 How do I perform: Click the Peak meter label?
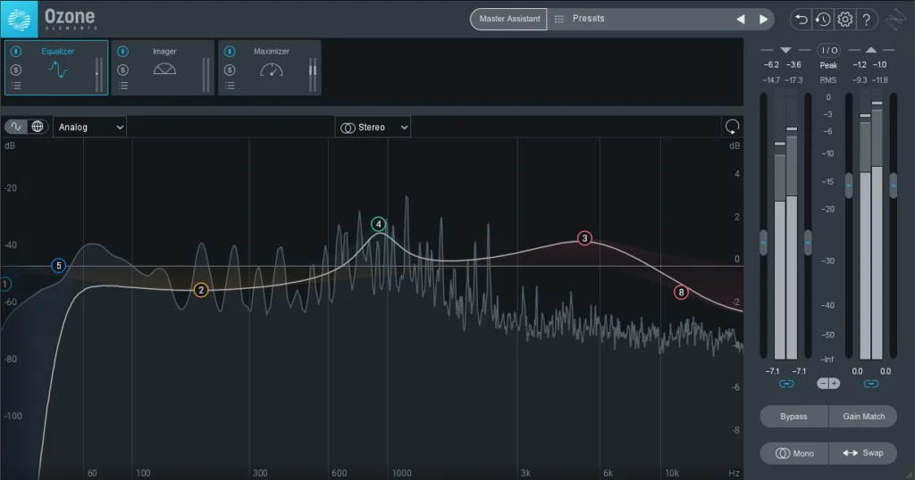point(828,65)
